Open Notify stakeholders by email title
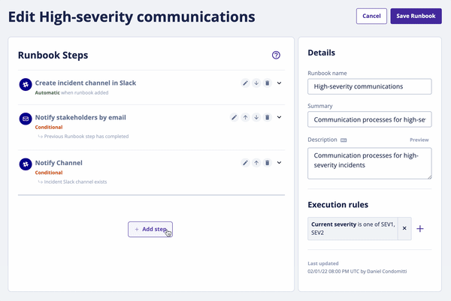 (80, 117)
